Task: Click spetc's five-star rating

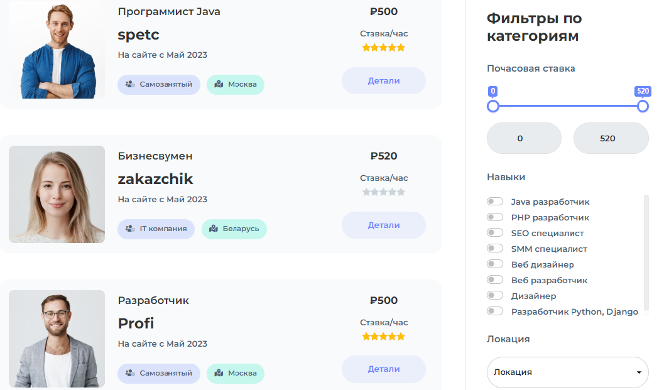Action: tap(384, 48)
